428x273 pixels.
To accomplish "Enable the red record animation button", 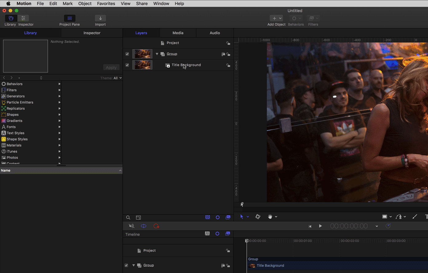I will pyautogui.click(x=156, y=226).
